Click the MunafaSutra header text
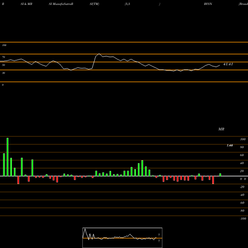248x248 pixels. pos(61,4)
